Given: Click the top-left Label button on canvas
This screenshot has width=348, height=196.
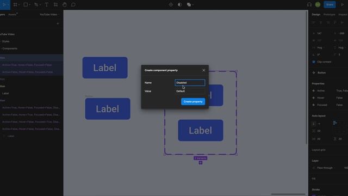Looking at the screenshot, I should 105,68.
